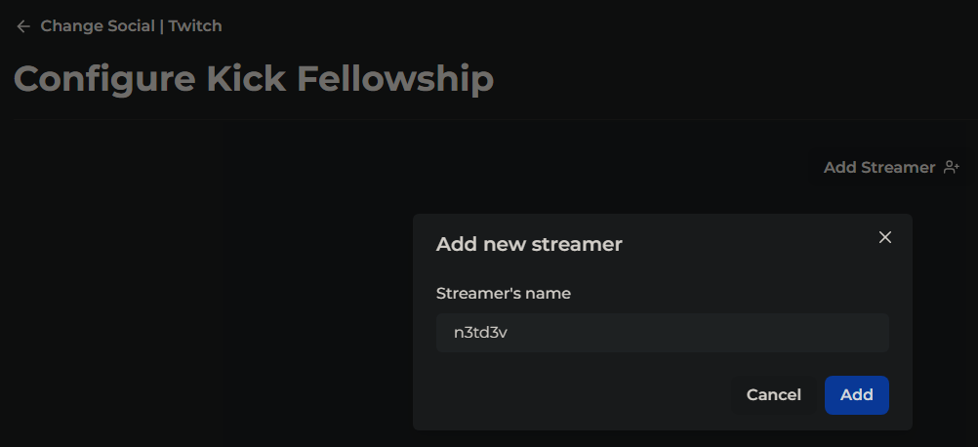
Task: Click the Add new streamer dialog title
Action: pyautogui.click(x=529, y=244)
